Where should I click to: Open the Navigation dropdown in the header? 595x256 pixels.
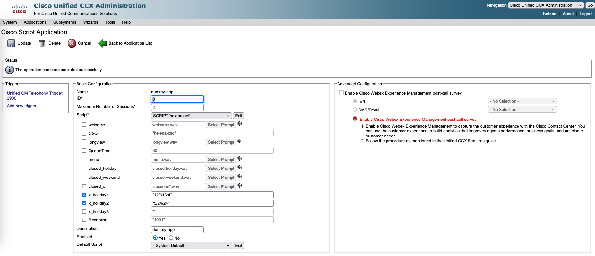click(x=546, y=5)
